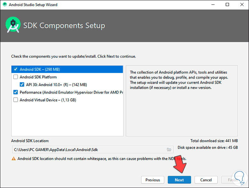Cancel the SDK setup wizard
Image resolution: width=249 pixels, height=188 pixels.
206,180
